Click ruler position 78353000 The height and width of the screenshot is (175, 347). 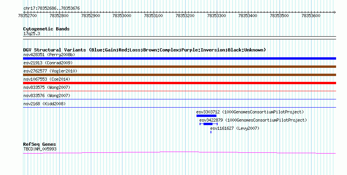point(122,16)
